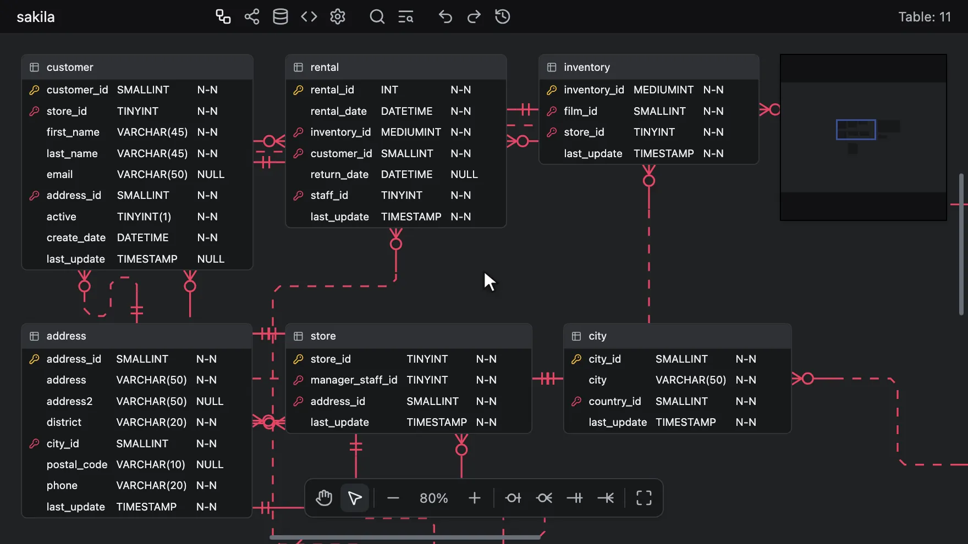Screen dimensions: 968x544
Task: Click the MEDIUMINT type of inventory_id in inventory
Action: point(663,90)
